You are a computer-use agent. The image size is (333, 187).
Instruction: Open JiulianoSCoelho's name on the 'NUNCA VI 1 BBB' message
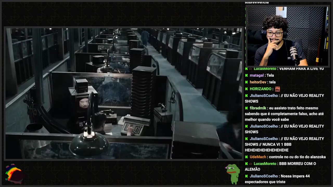(264, 139)
